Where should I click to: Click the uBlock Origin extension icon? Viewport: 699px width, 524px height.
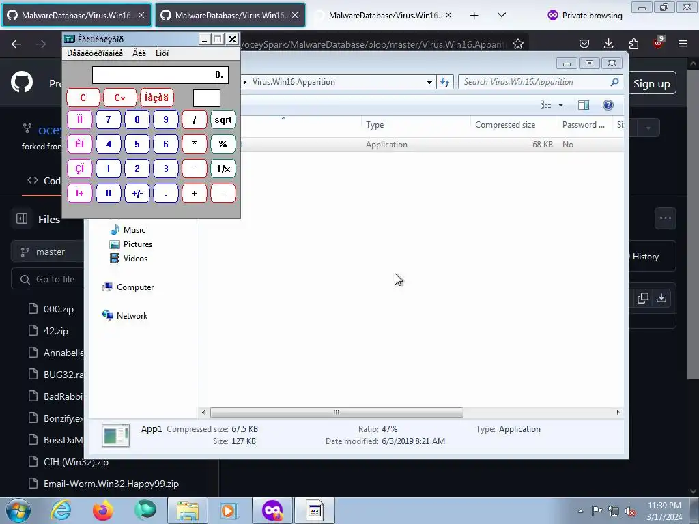tap(659, 43)
